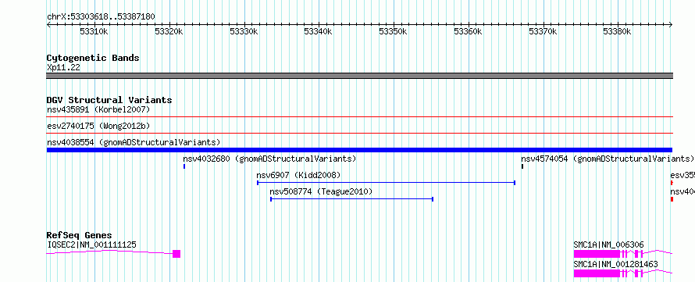Click the thick blue nsv4038554 bar

pos(359,150)
